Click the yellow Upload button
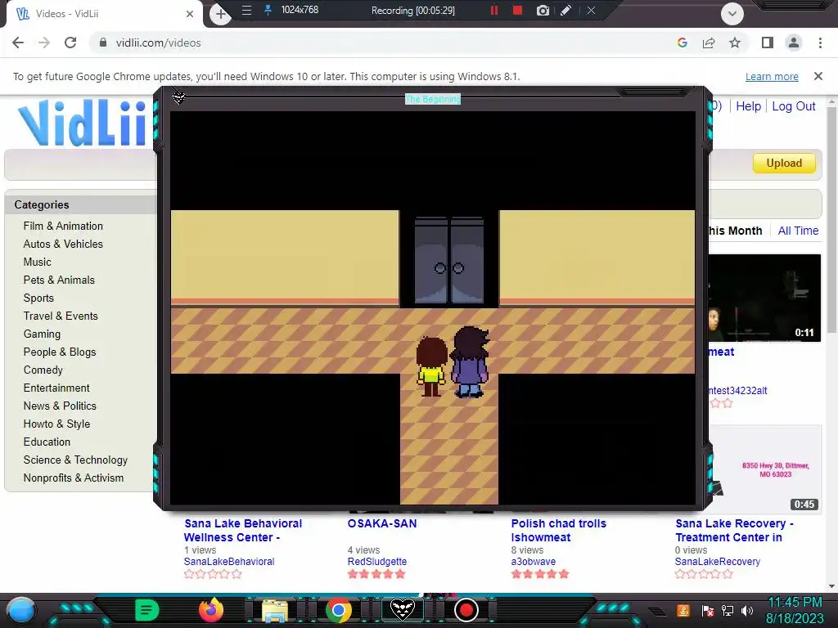Viewport: 838px width, 628px height. point(784,163)
